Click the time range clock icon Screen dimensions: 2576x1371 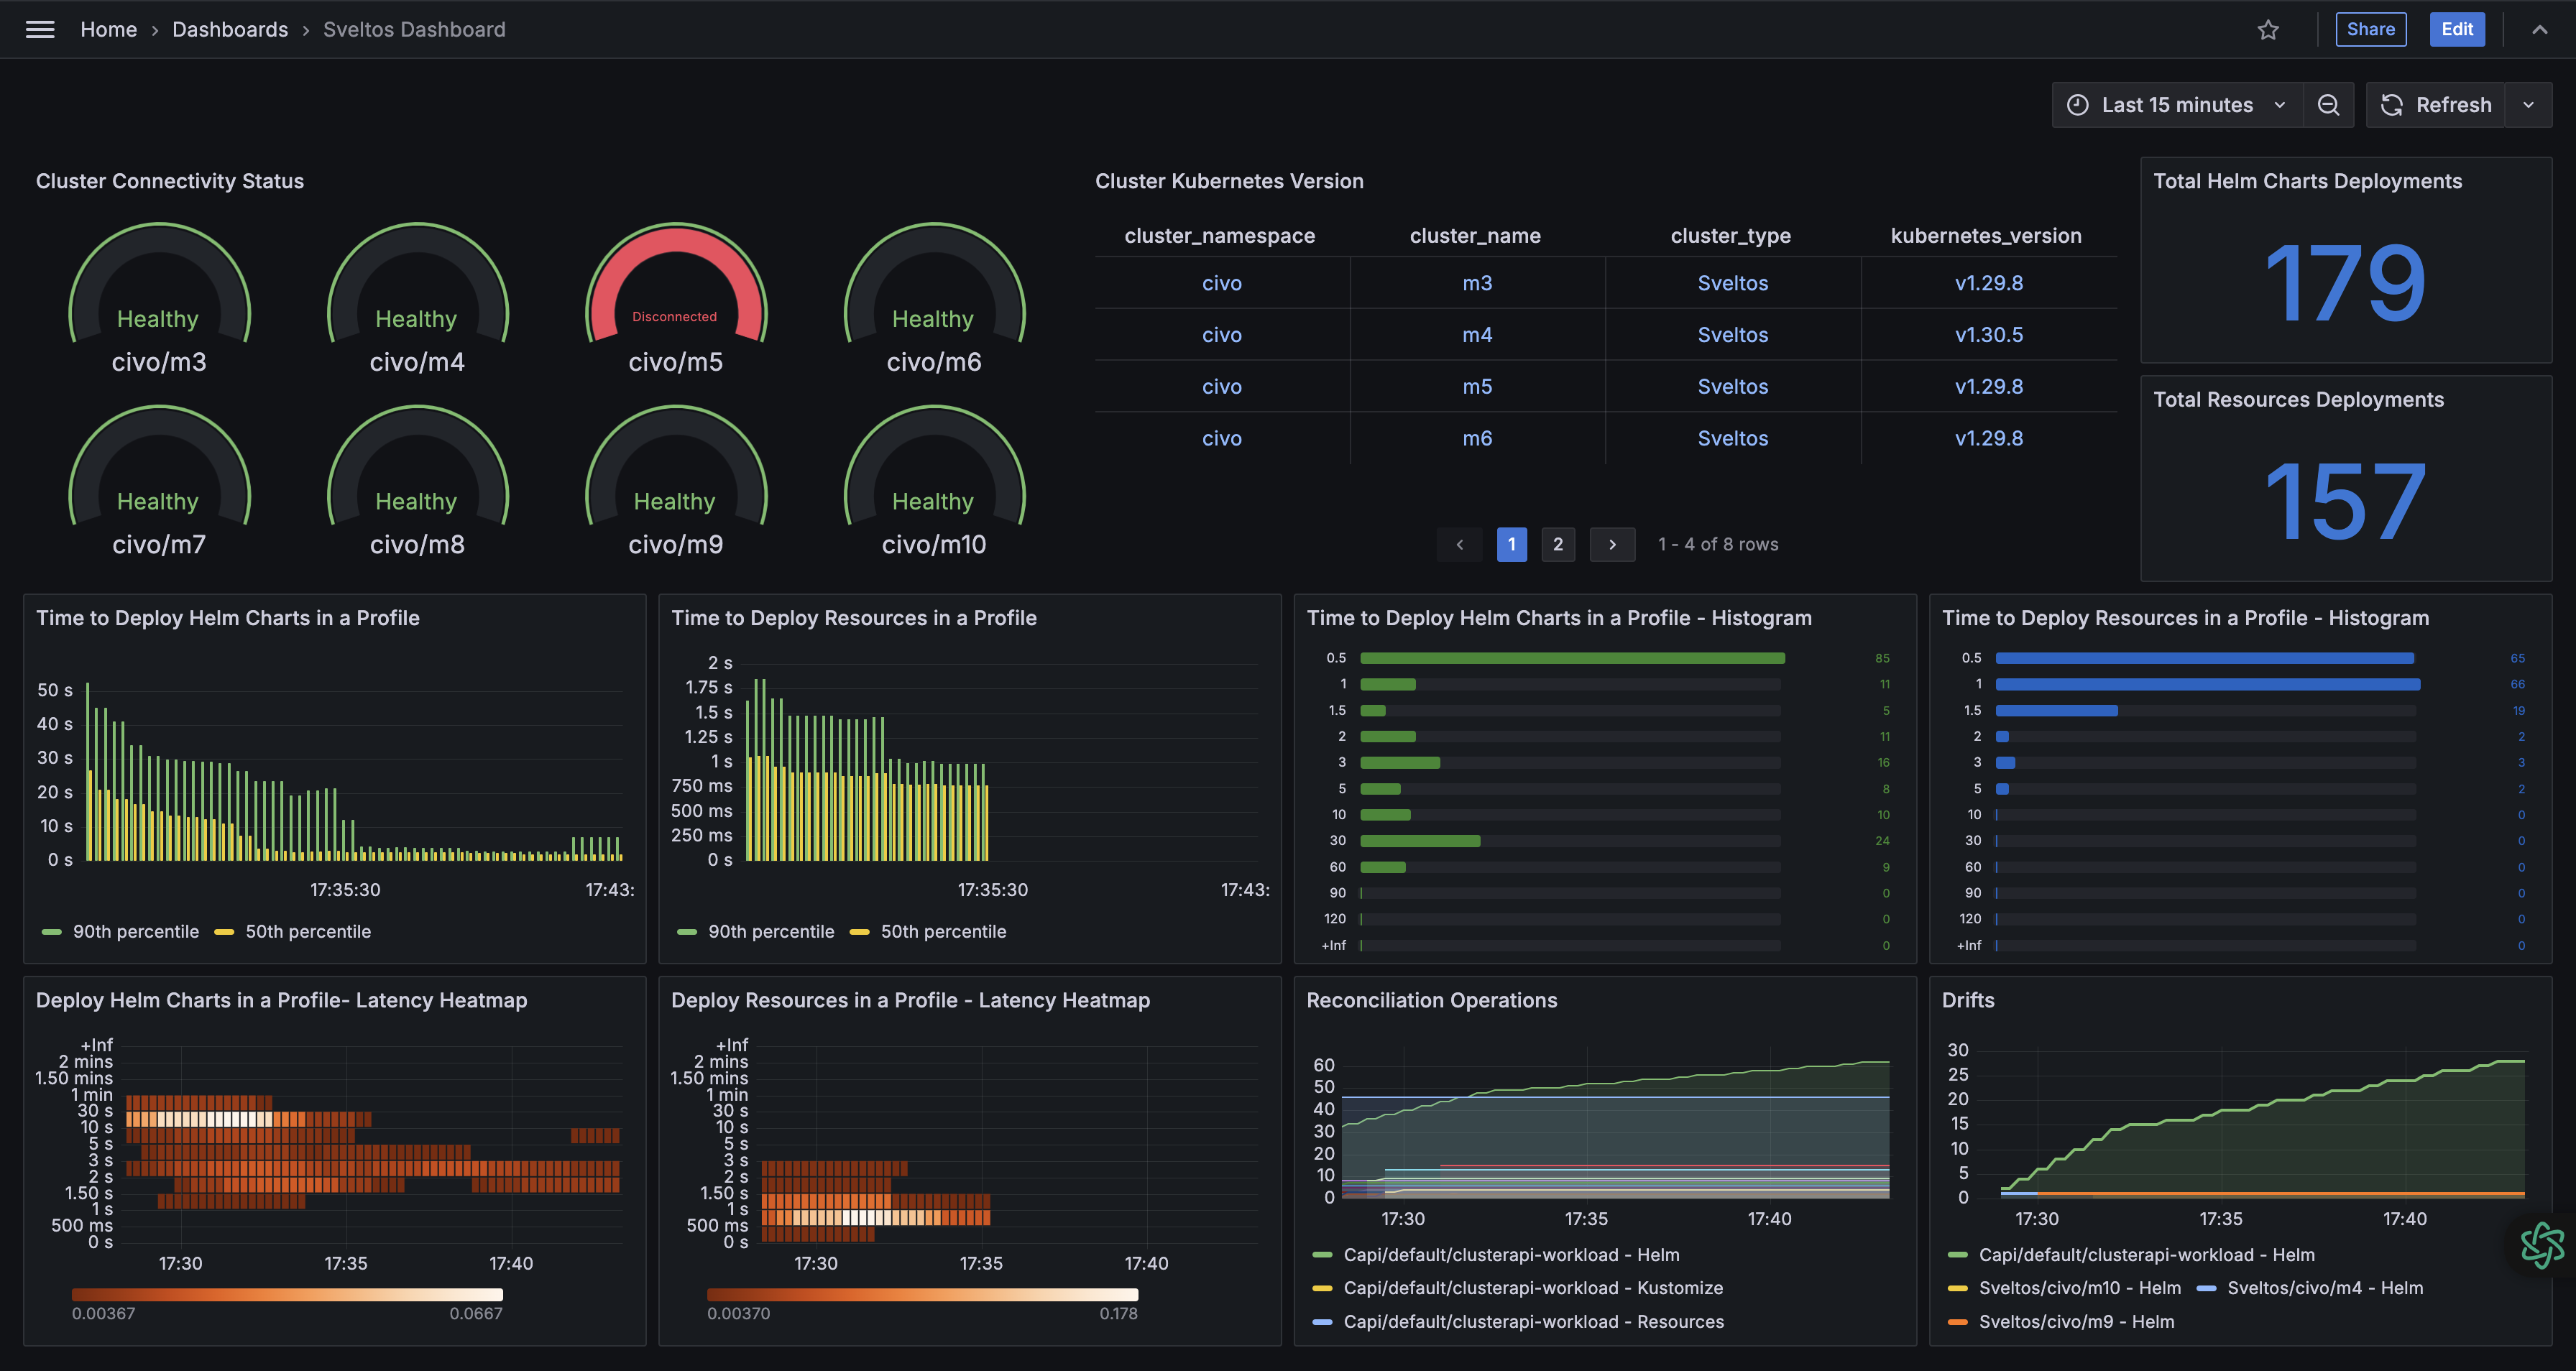2077,104
